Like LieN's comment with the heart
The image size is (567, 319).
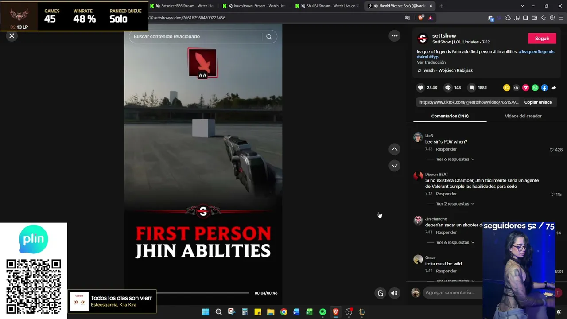click(x=551, y=150)
